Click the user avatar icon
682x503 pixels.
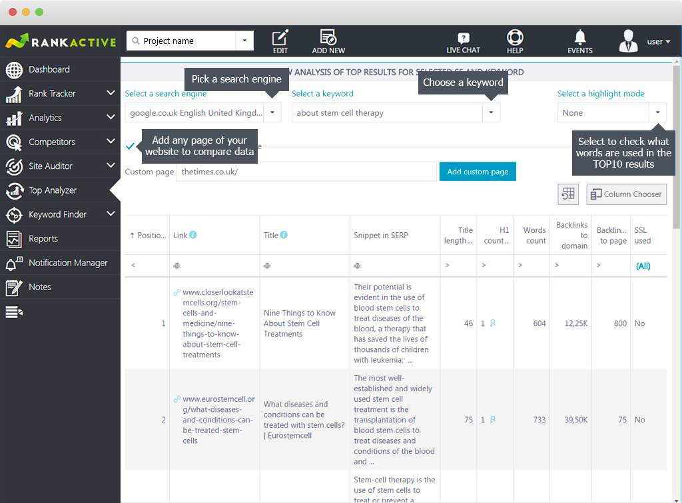(x=628, y=41)
